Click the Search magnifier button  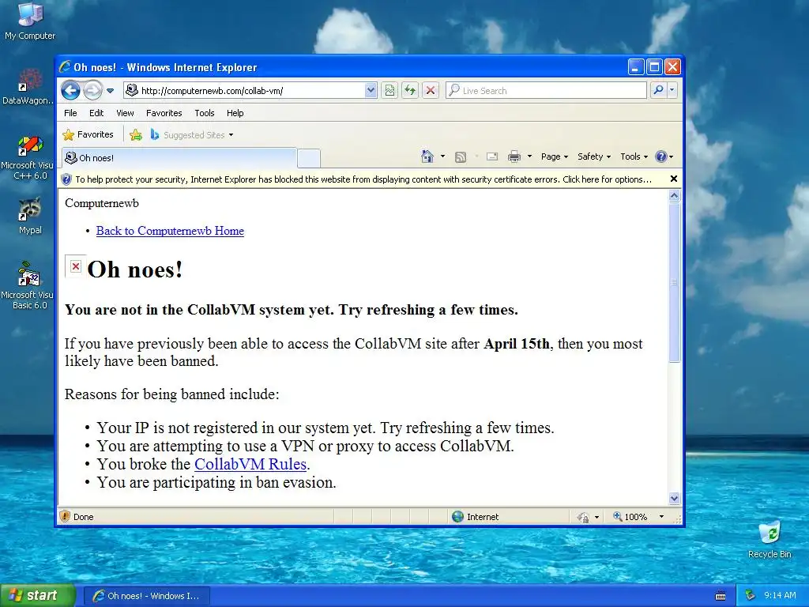pos(658,90)
